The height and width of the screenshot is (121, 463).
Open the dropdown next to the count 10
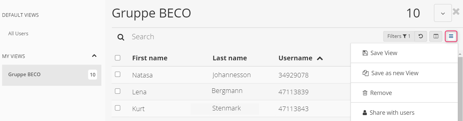coord(443,13)
